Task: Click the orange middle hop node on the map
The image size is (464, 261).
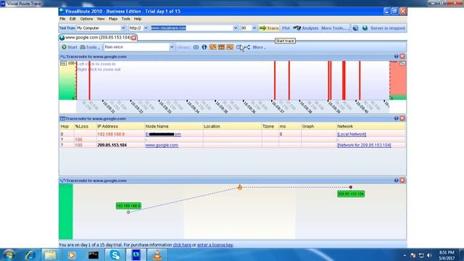Action: pyautogui.click(x=240, y=187)
